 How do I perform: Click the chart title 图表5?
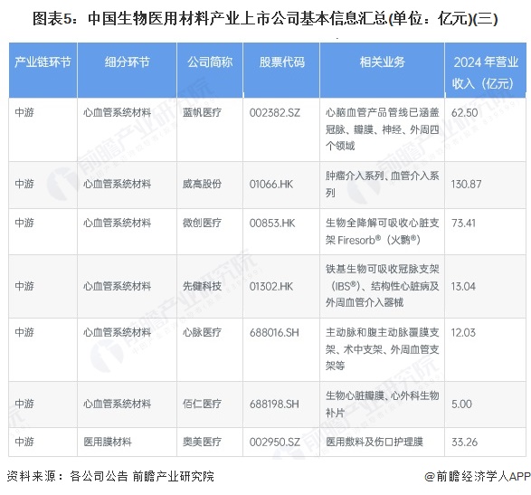tap(265, 19)
